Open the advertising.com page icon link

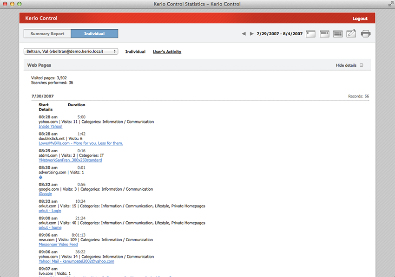[40, 177]
